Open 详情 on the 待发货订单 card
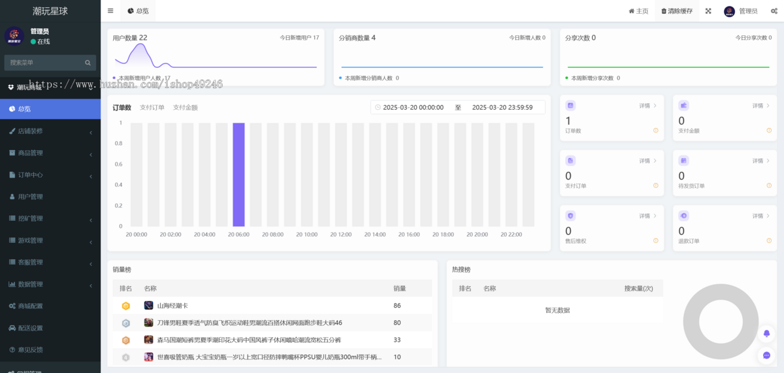Viewport: 784px width, 373px height. [761, 160]
